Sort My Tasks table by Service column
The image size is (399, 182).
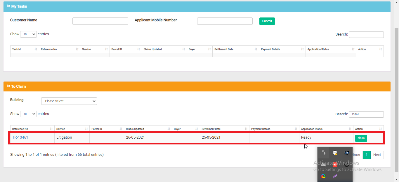click(x=95, y=49)
